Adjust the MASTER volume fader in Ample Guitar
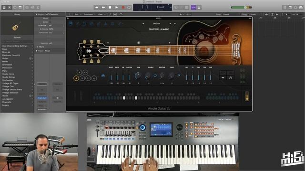The width and height of the screenshot is (305, 171). [129, 75]
